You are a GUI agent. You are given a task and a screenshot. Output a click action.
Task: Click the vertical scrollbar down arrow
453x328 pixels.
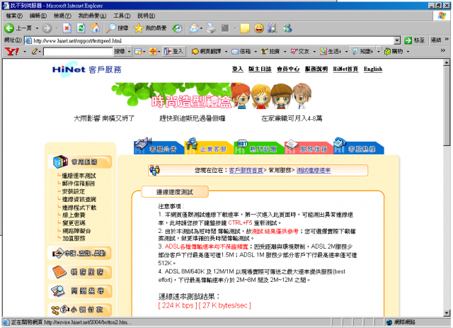pos(447,313)
